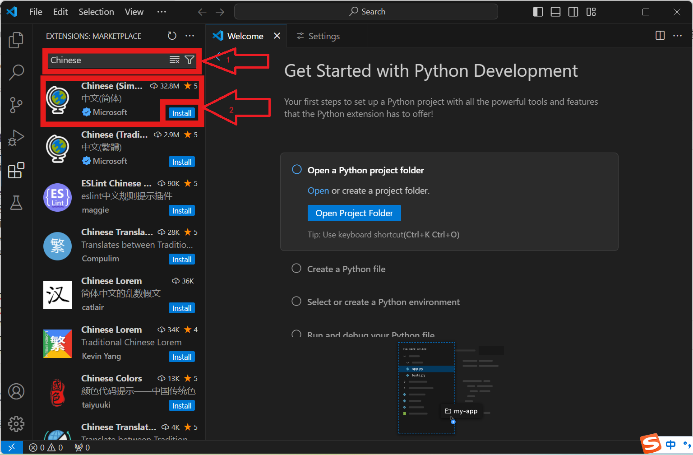This screenshot has width=693, height=455.
Task: Install Chinese Lorem by catlair
Action: (x=182, y=308)
